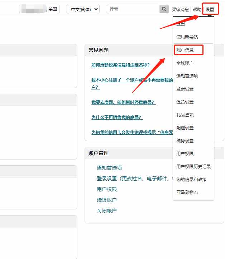The height and width of the screenshot is (259, 225).
Task: Choose 通知首选项 in the settings dropdown menu
Action: coord(187,76)
